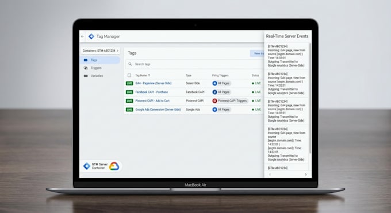Screen dimensions: 391x213
Task: Open the Facebook CAPI - Purchase tag
Action: 151,92
